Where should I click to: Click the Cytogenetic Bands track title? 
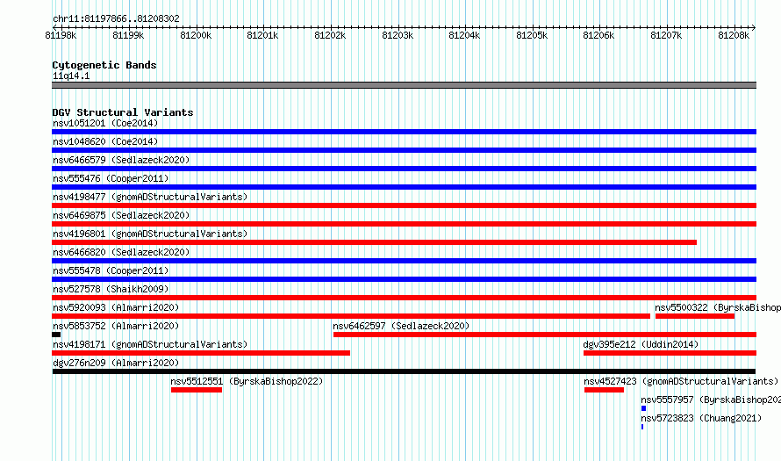click(104, 65)
